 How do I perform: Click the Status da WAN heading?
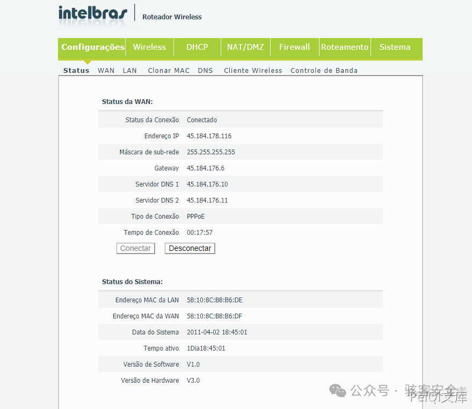click(x=127, y=101)
